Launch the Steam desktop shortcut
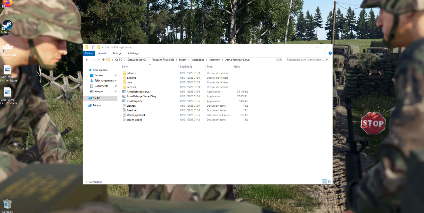The height and width of the screenshot is (213, 424). click(x=7, y=27)
